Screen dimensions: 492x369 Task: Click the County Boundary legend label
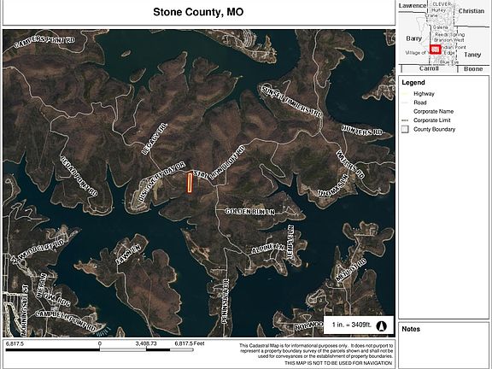434,129
